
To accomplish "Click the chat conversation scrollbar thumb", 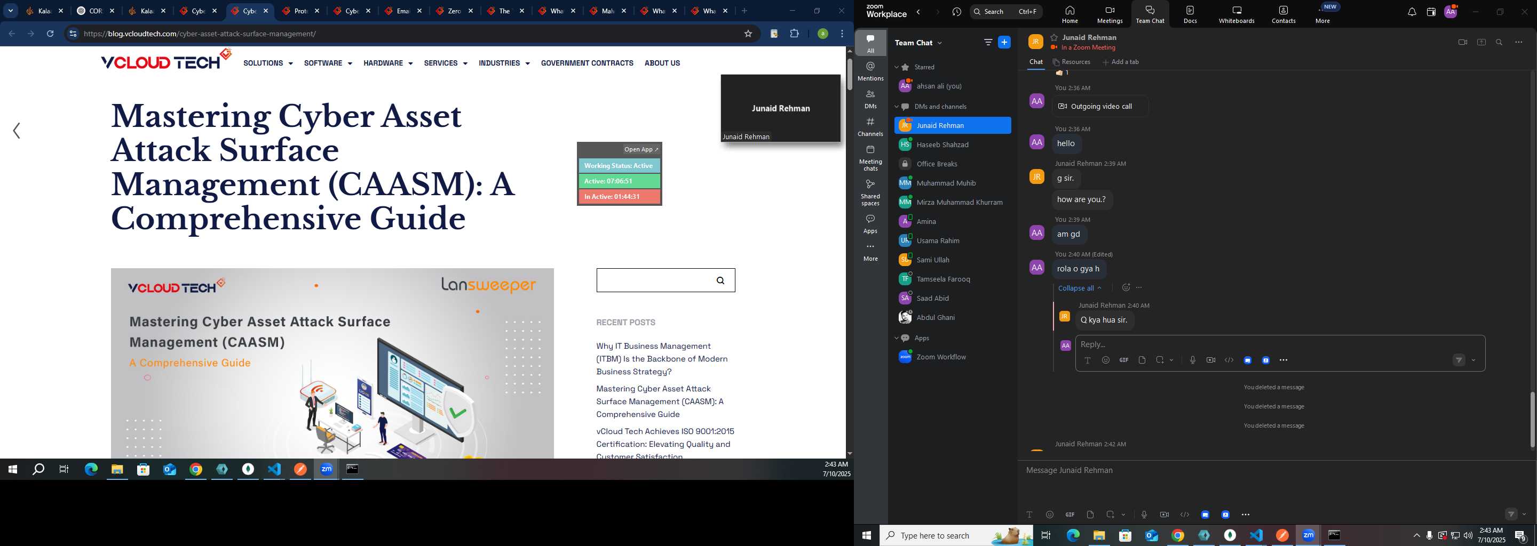I will 1532,420.
